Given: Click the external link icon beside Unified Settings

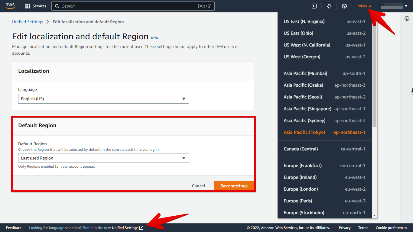Looking at the screenshot, I should pyautogui.click(x=141, y=228).
